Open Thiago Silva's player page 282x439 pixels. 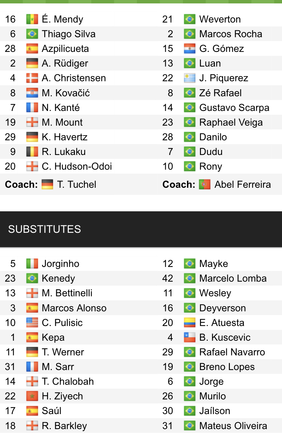click(x=68, y=34)
